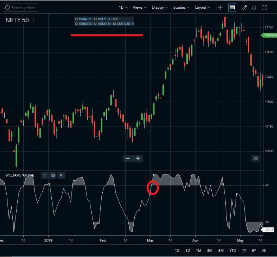Select the All range button
The height and width of the screenshot is (257, 277).
click(x=264, y=250)
